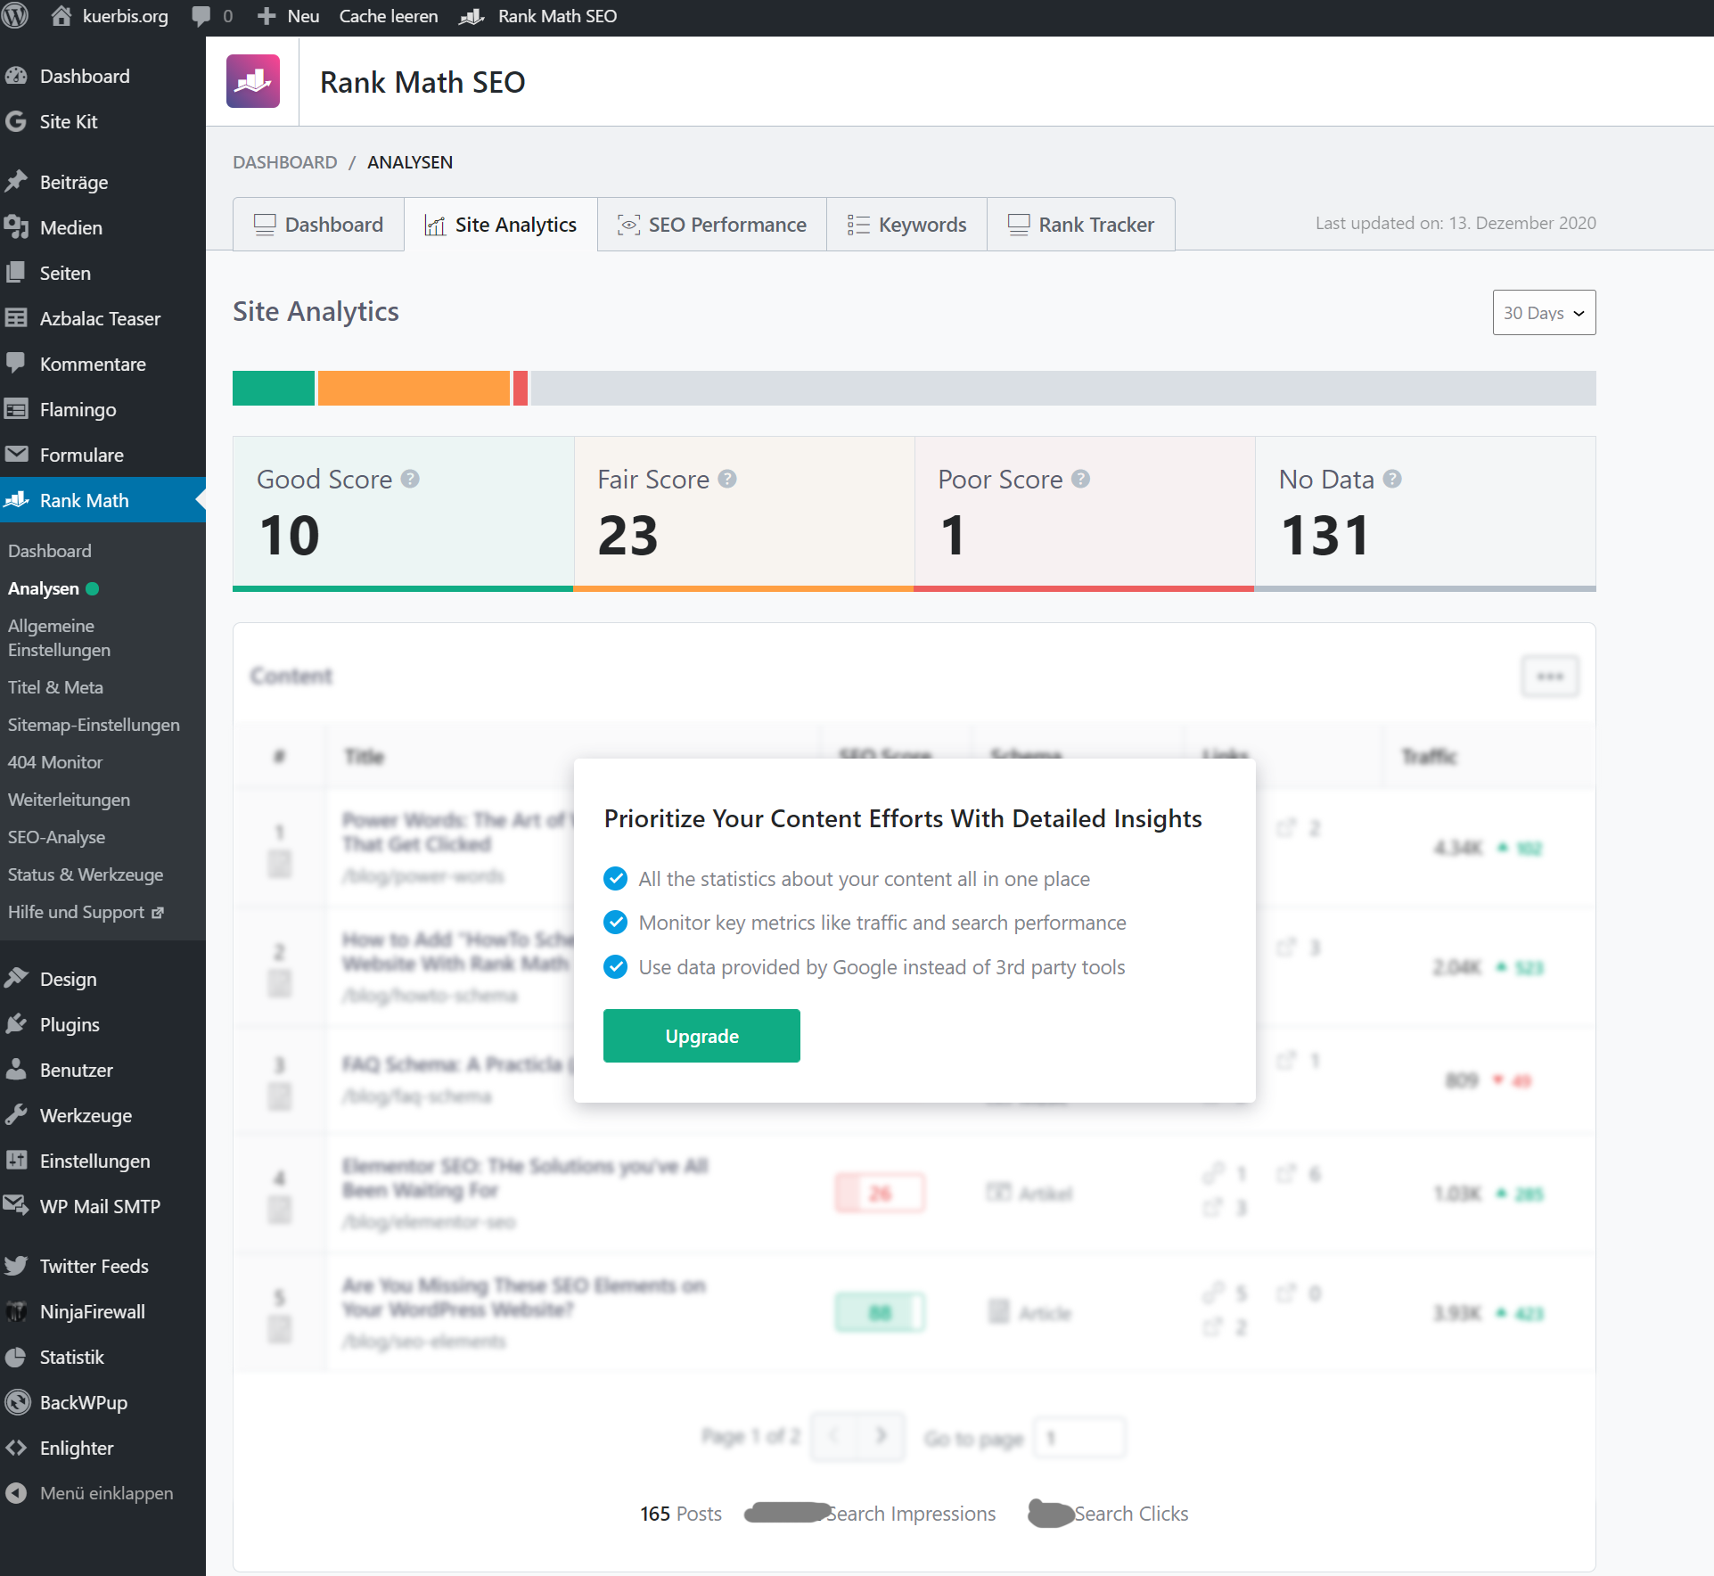Viewport: 1714px width, 1576px height.
Task: Click the Go to page input field
Action: coord(1079,1437)
